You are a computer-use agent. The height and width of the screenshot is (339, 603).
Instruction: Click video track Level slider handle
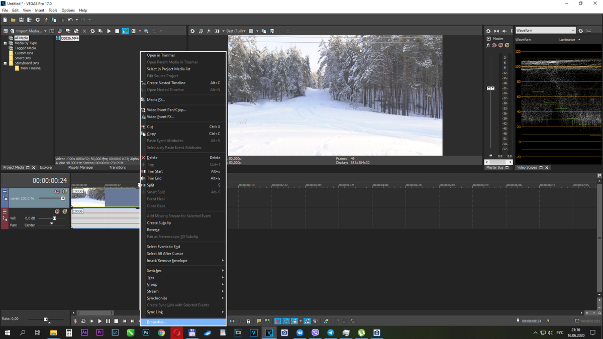click(x=63, y=198)
